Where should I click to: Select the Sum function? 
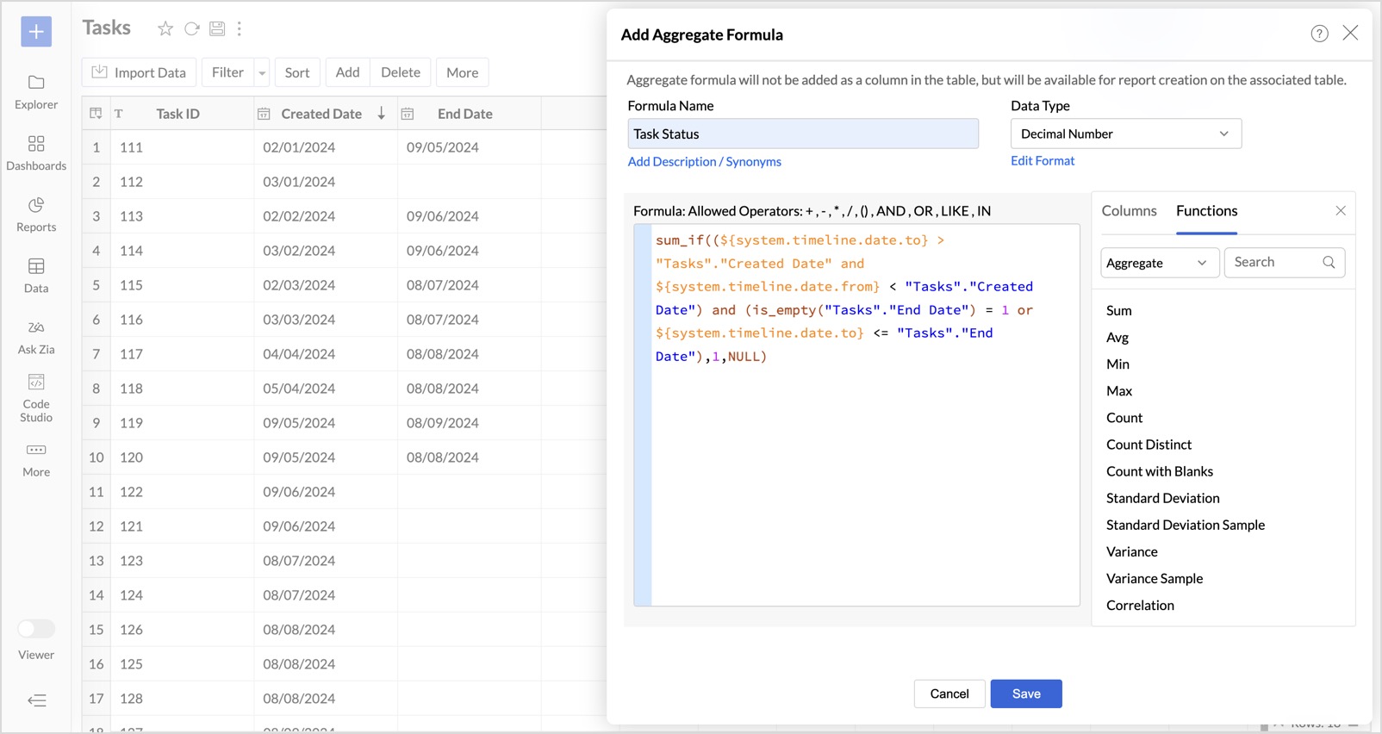1118,311
